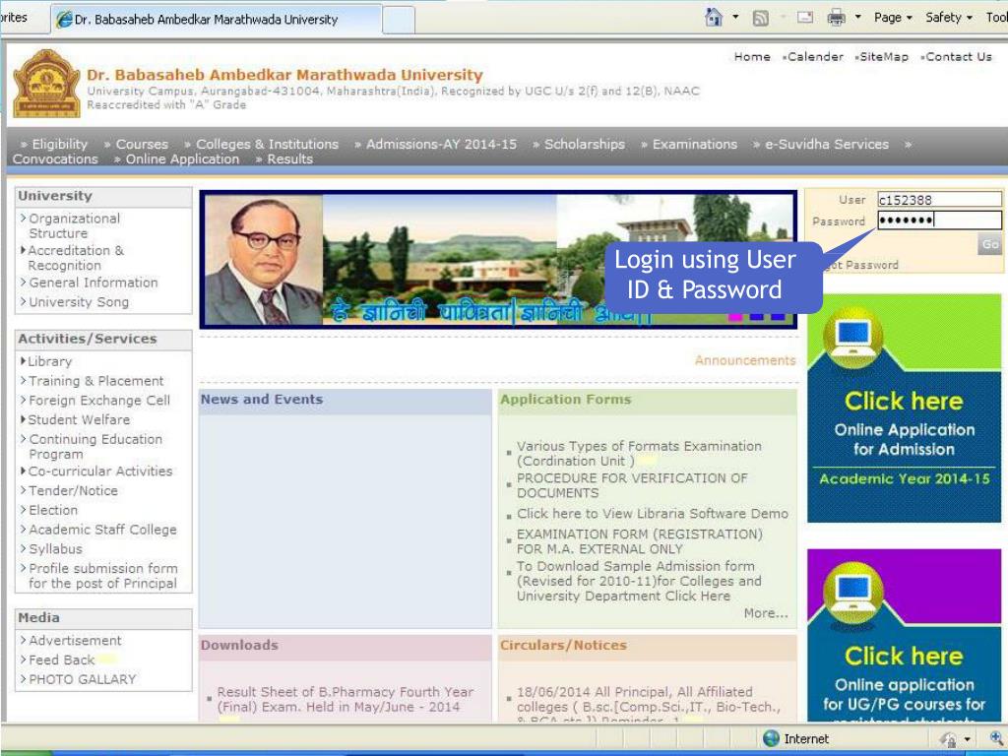Expand the Library item
Viewport: 1008px width, 756px height.
point(49,361)
